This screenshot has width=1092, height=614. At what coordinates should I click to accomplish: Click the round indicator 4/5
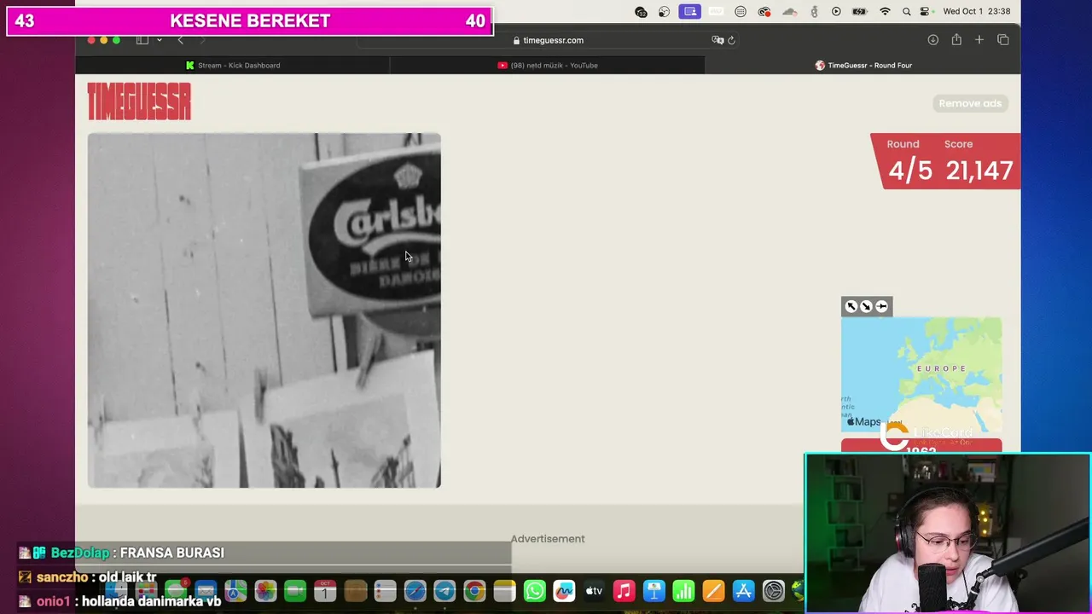coord(910,171)
